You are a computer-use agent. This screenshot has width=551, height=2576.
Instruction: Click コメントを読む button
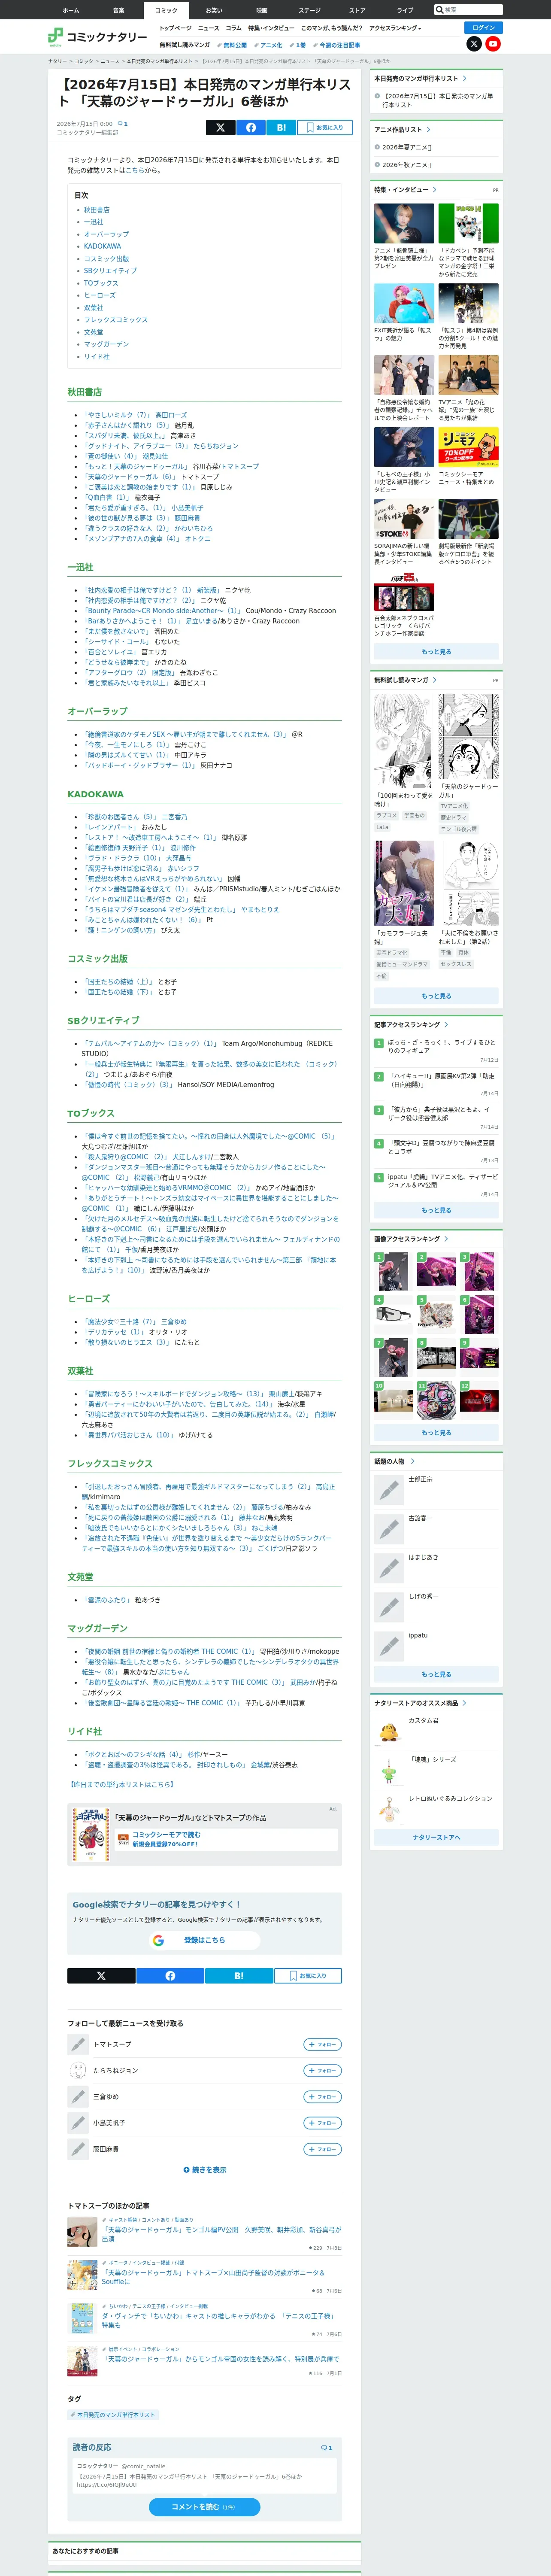tap(204, 2506)
